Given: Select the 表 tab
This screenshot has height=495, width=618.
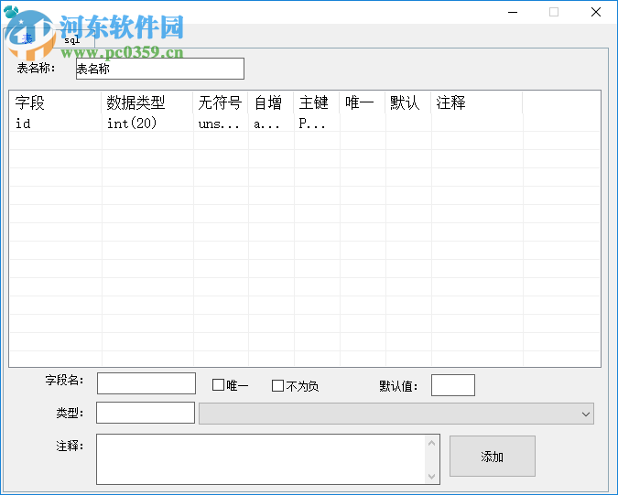Looking at the screenshot, I should tap(27, 38).
